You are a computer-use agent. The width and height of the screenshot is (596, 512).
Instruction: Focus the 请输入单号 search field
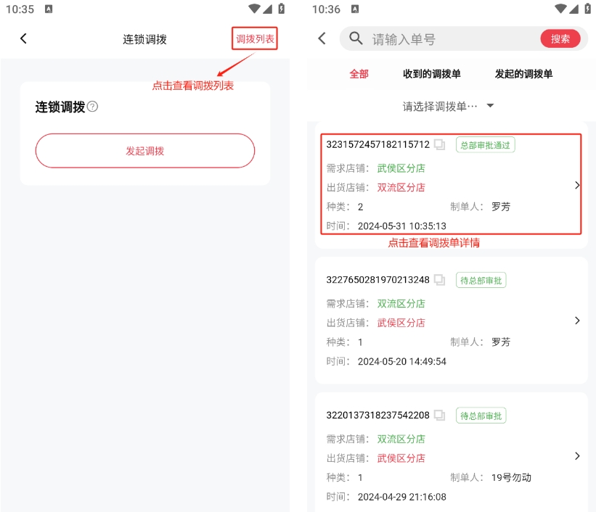(x=450, y=39)
